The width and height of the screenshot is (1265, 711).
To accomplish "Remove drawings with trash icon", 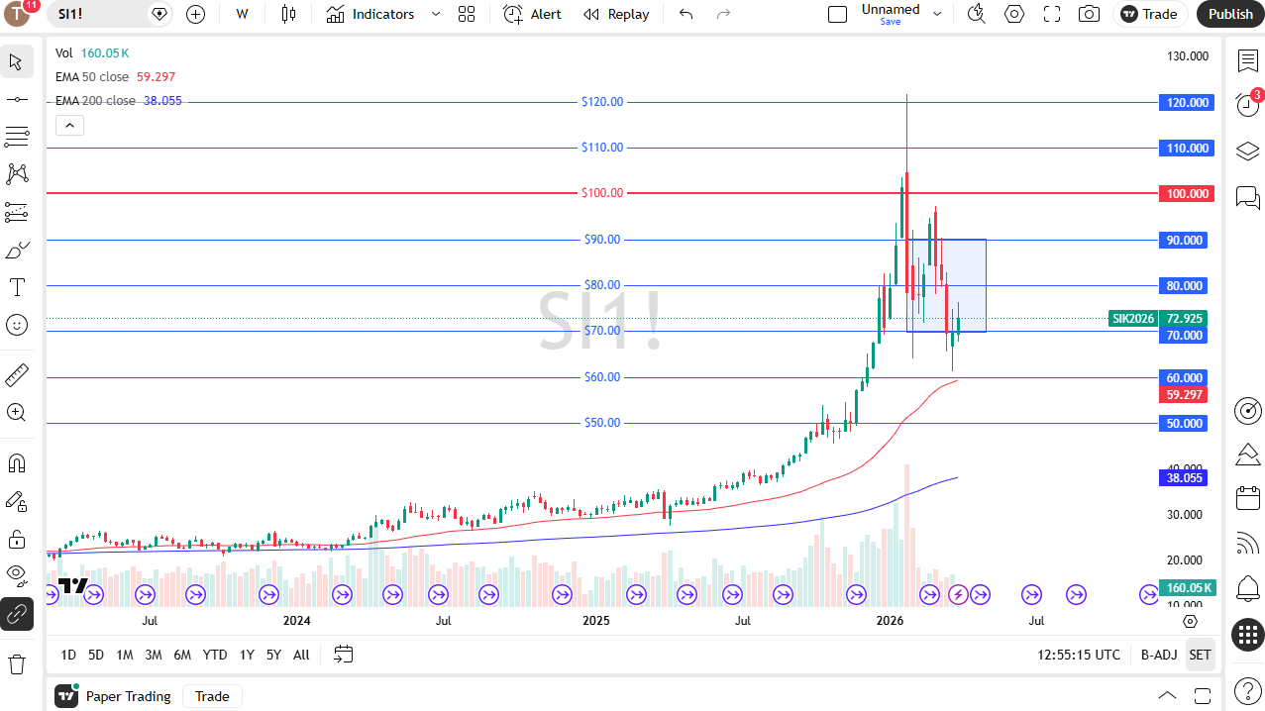I will [17, 663].
